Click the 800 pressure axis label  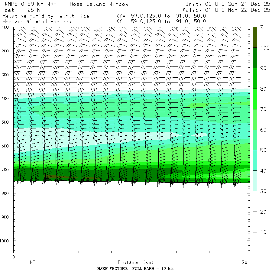coord(5,193)
